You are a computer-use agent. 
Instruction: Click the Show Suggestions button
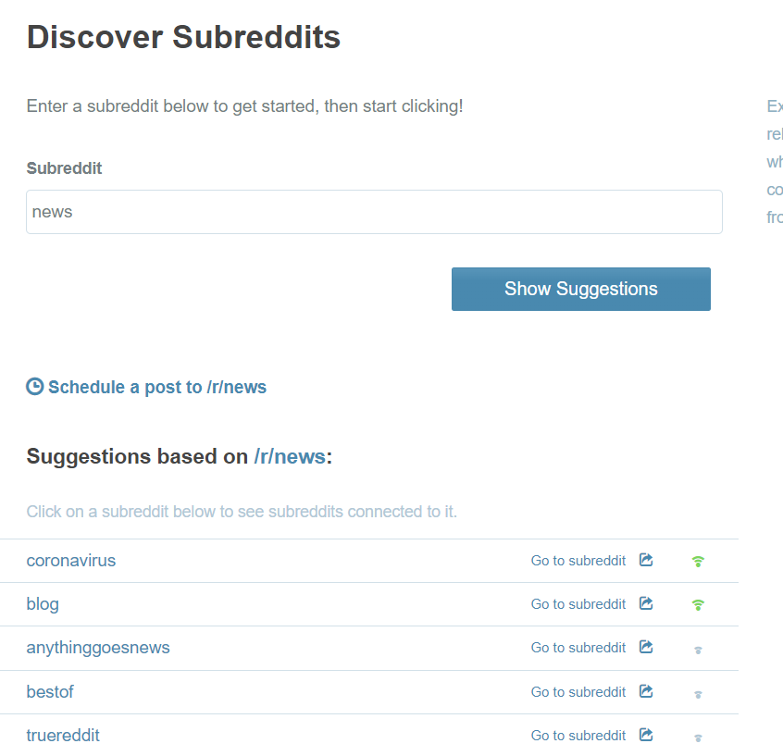click(x=580, y=289)
